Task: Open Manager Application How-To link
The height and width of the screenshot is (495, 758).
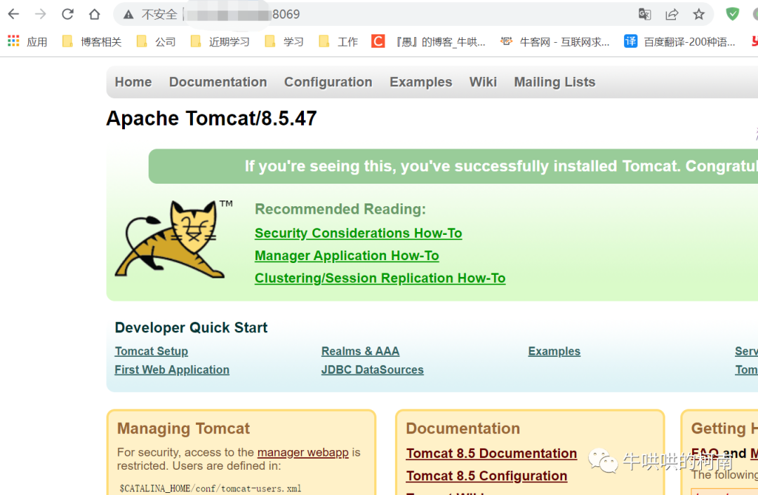Action: click(347, 255)
